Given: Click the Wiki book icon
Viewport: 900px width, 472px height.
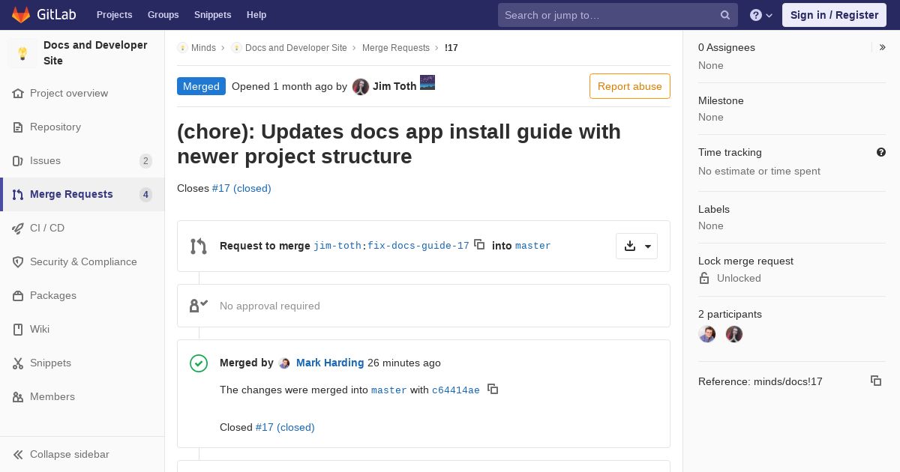Looking at the screenshot, I should [18, 329].
